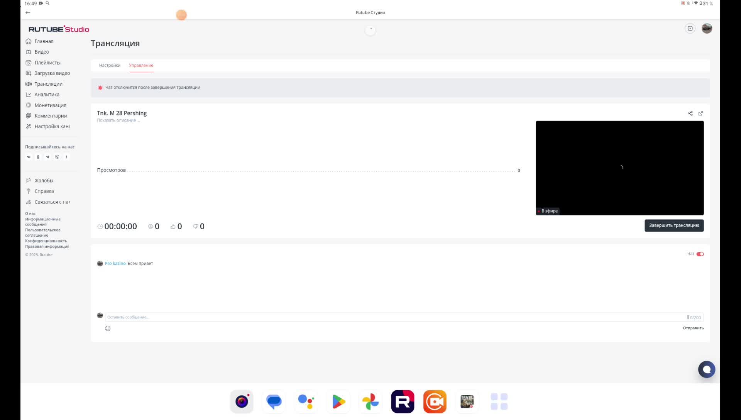
Task: Click Отправить to send the message
Action: click(693, 328)
